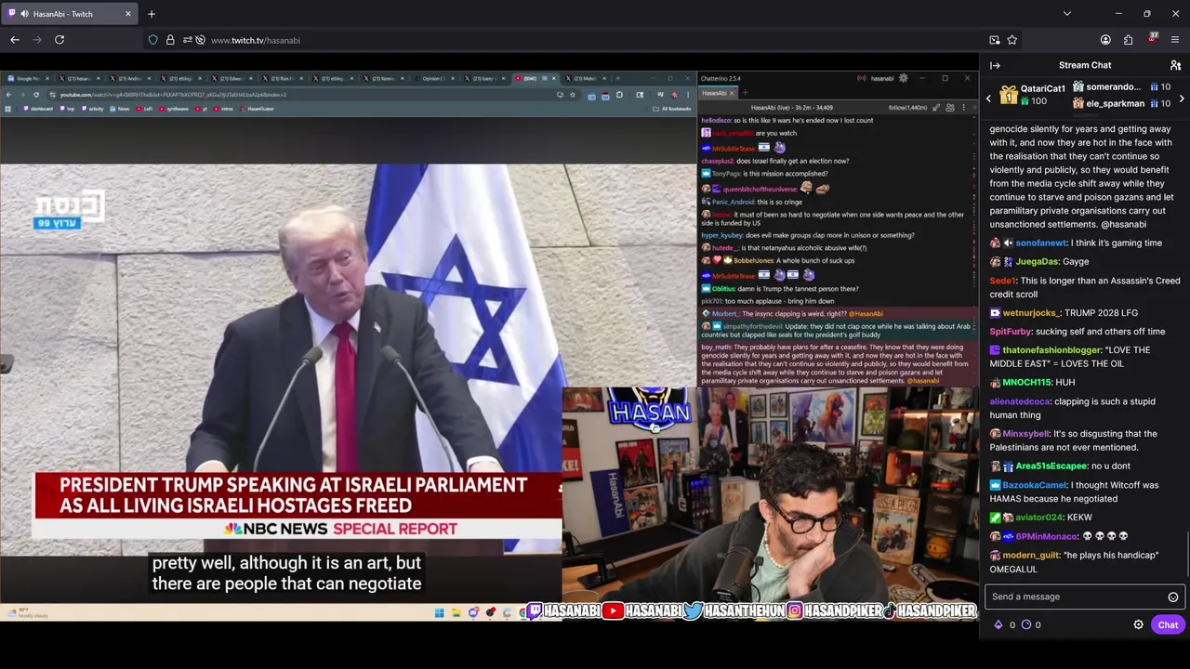Click top gifter QatariCat1
The width and height of the screenshot is (1190, 669).
(x=1042, y=88)
